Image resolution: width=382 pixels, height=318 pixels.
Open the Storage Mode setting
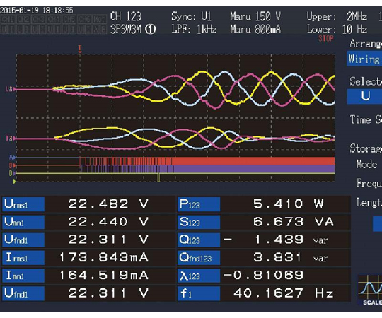point(366,155)
